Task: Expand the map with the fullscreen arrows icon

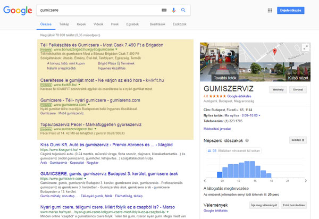Action: pos(306,48)
